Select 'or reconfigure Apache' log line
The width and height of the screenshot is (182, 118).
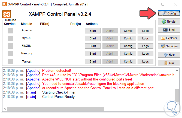click(x=98, y=88)
